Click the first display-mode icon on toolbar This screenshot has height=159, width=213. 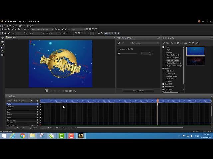click(106, 33)
